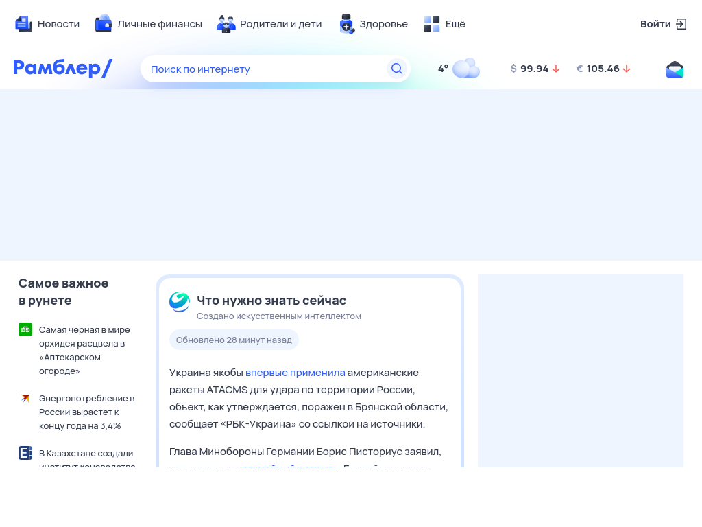Click the dollar rate down arrow
Image resolution: width=702 pixels, height=527 pixels.
[x=556, y=69]
